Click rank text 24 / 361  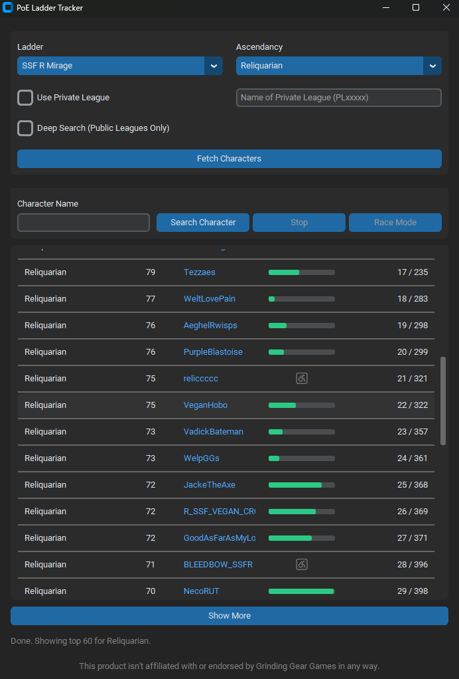coord(413,458)
